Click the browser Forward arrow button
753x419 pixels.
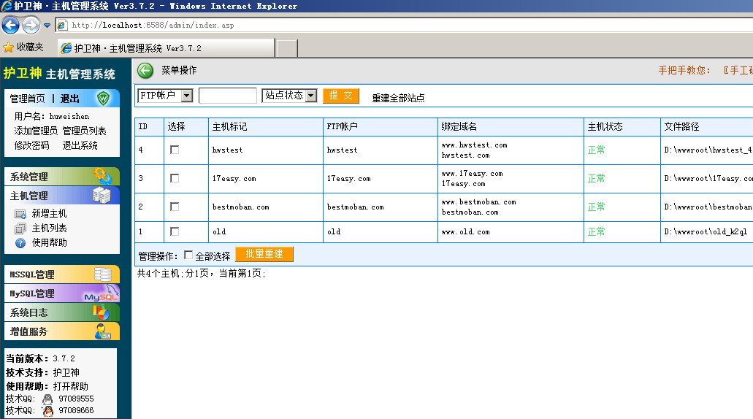coord(31,25)
